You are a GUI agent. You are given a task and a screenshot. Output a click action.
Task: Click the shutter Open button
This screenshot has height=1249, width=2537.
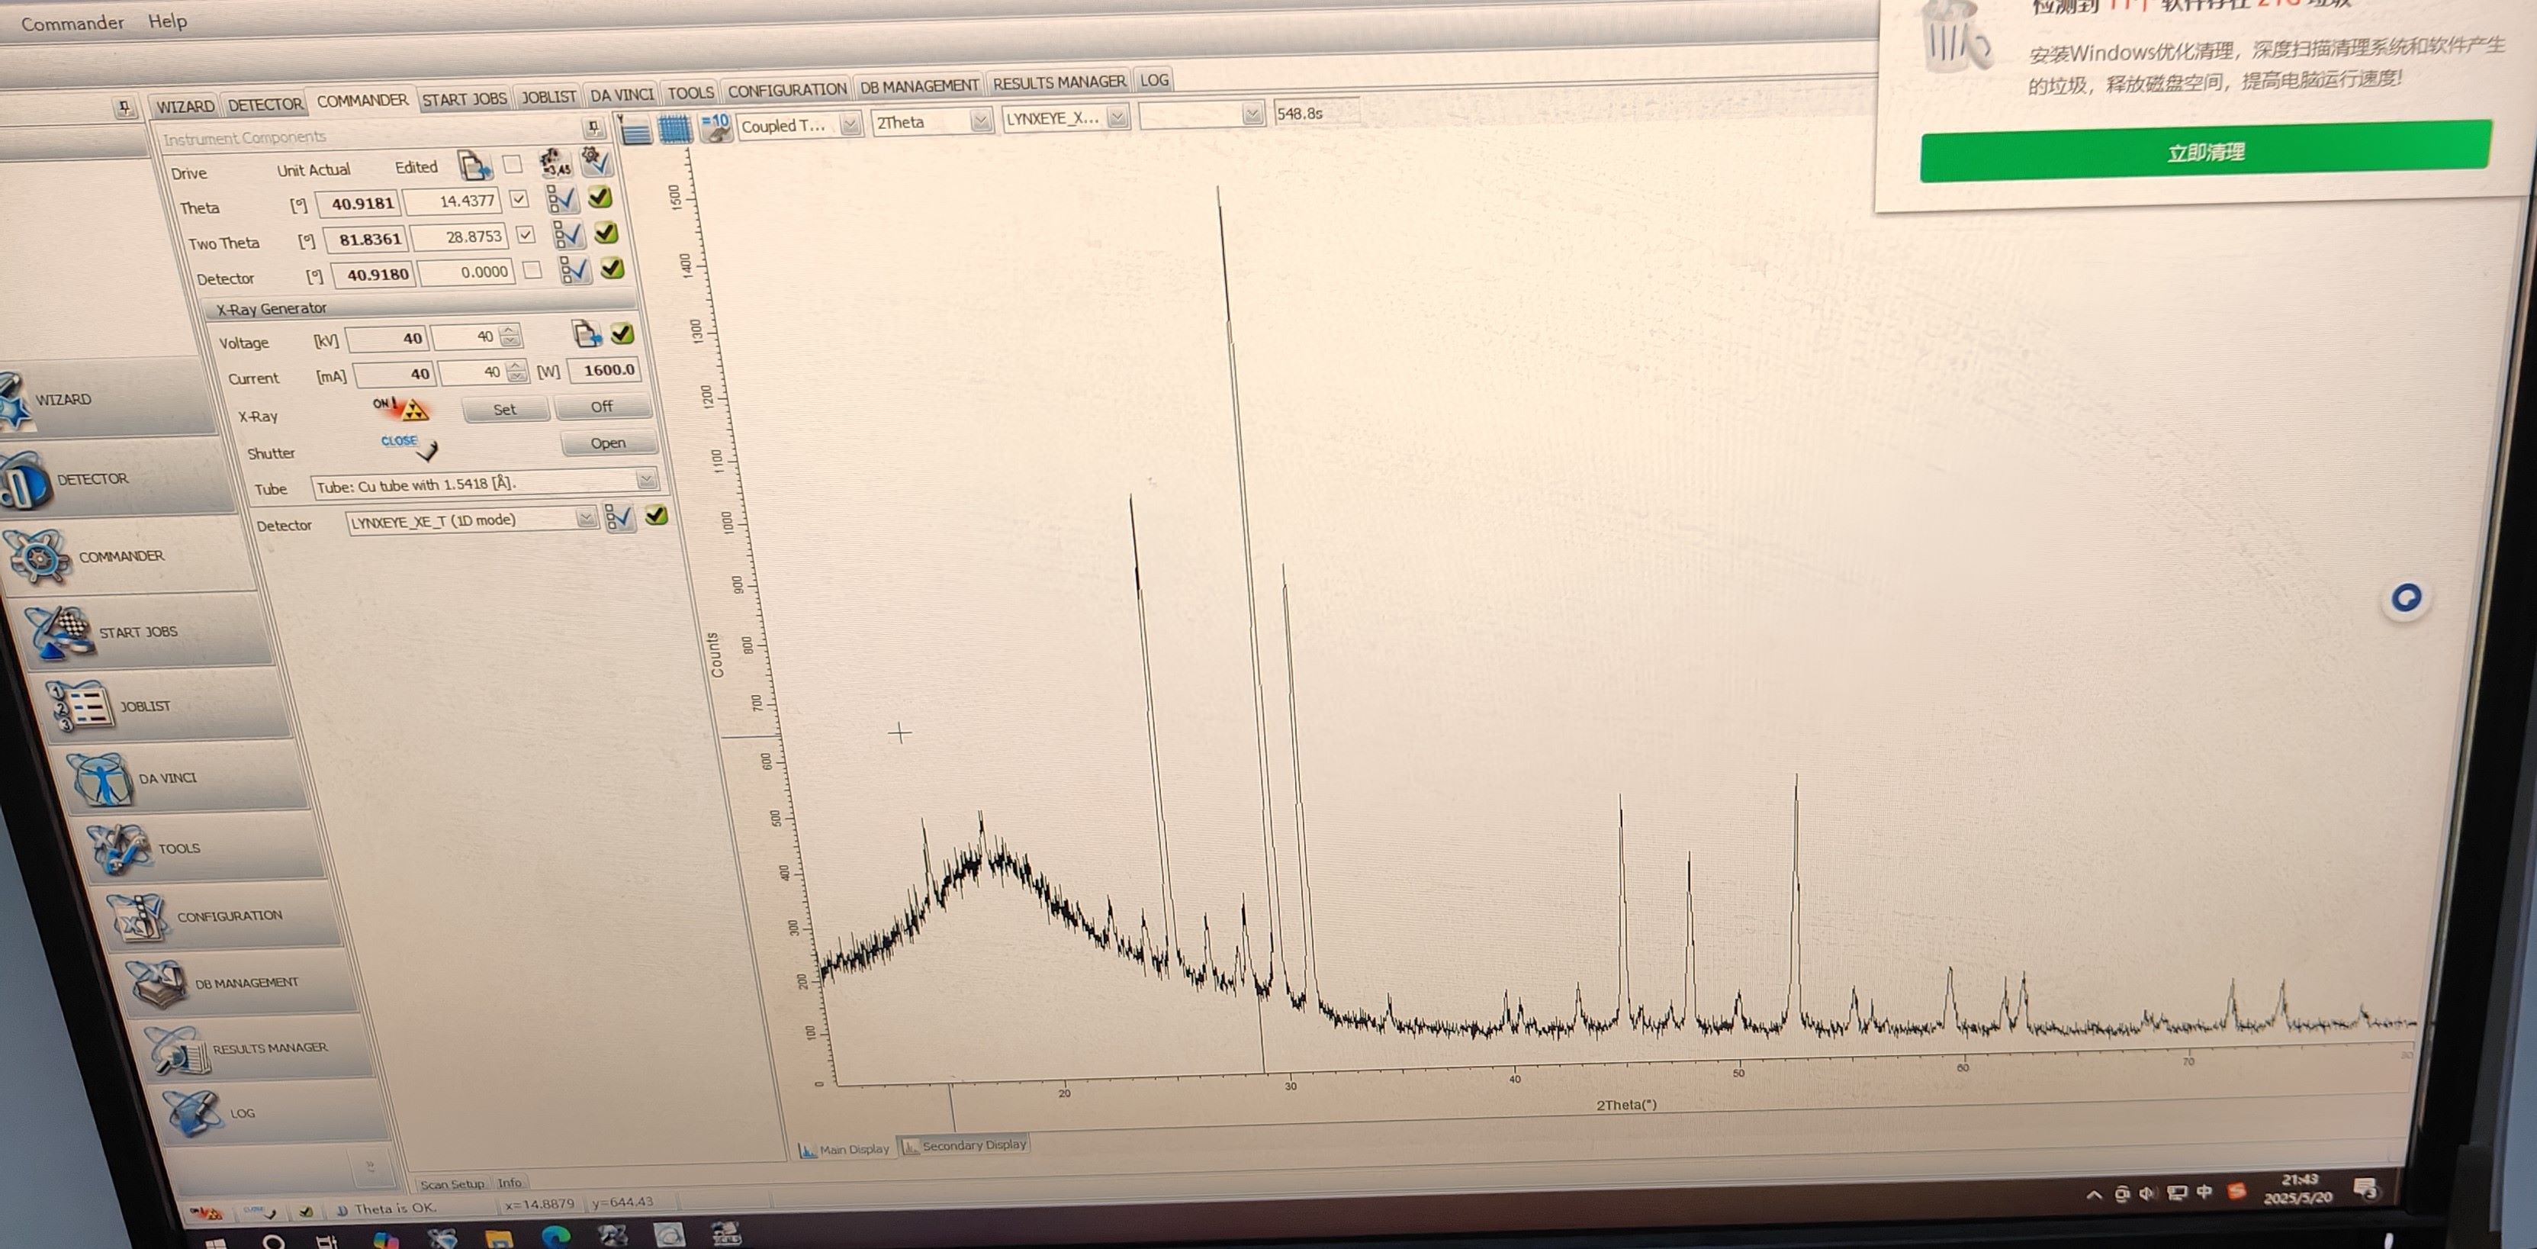(x=608, y=443)
